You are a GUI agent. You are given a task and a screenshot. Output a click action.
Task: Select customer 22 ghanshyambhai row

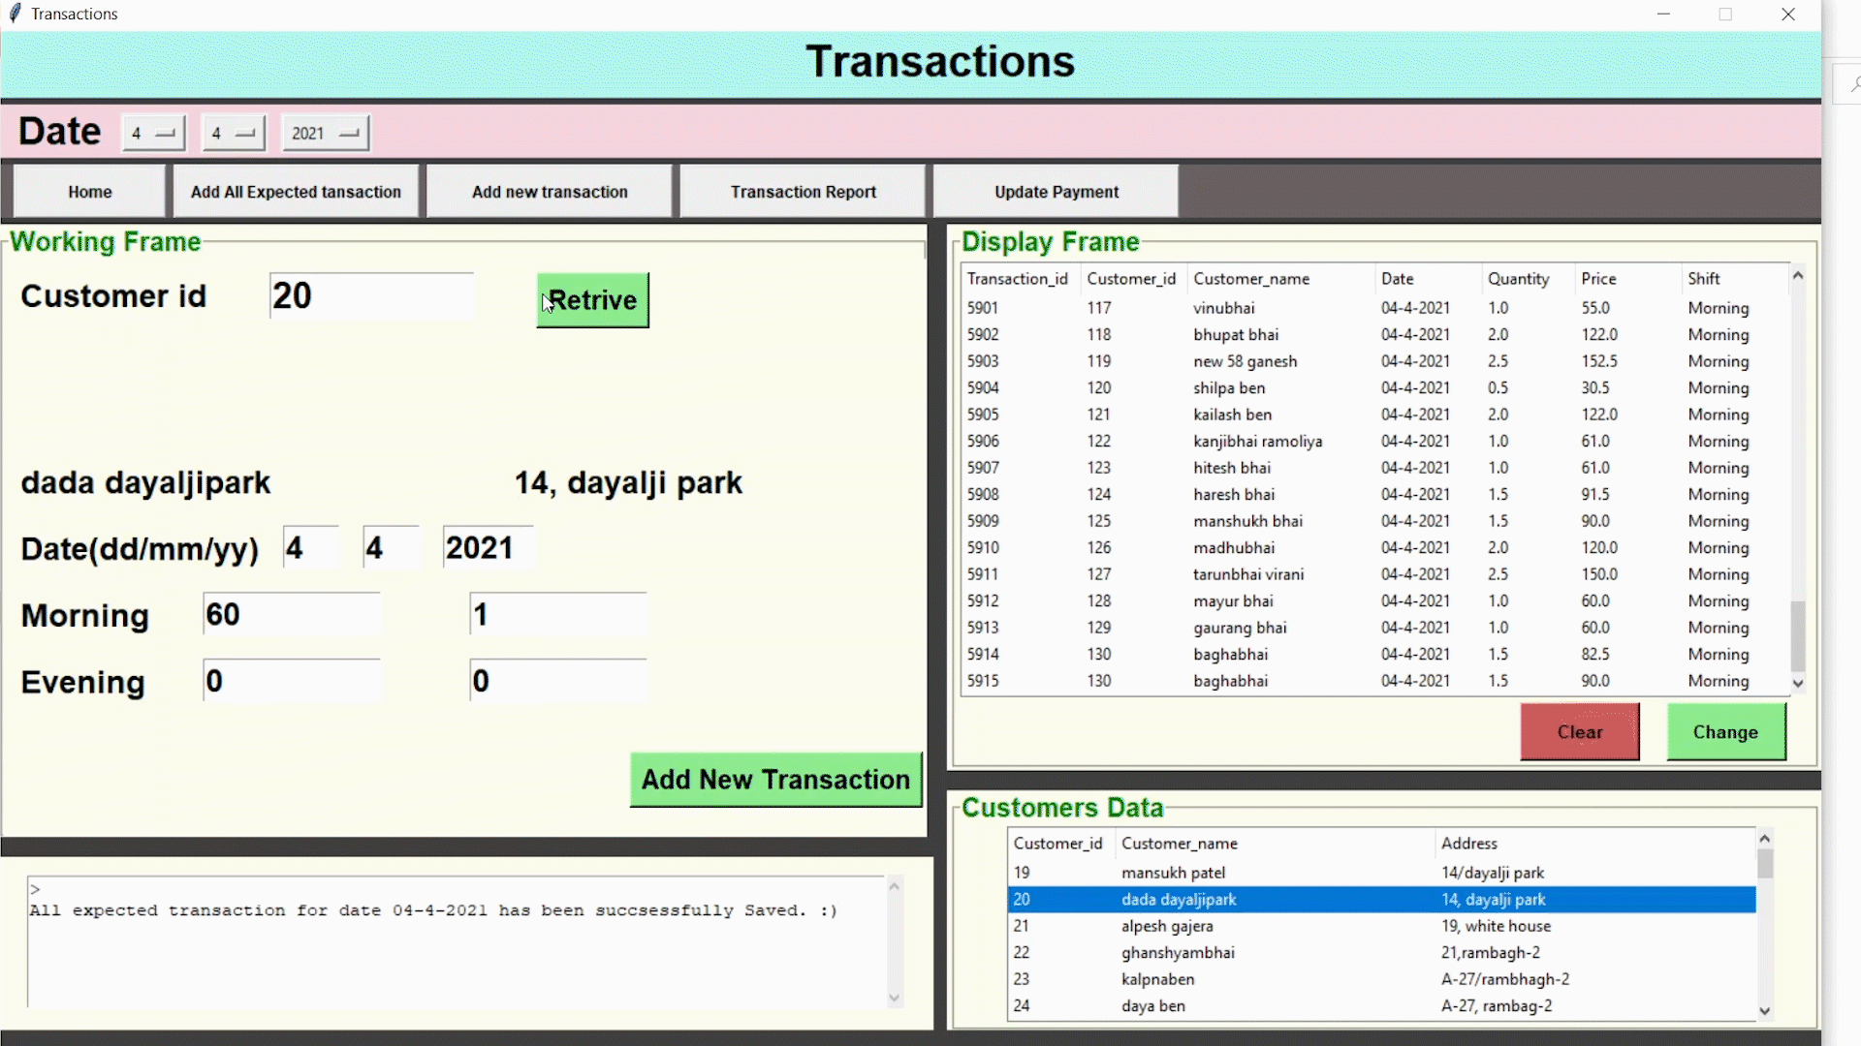point(1382,953)
